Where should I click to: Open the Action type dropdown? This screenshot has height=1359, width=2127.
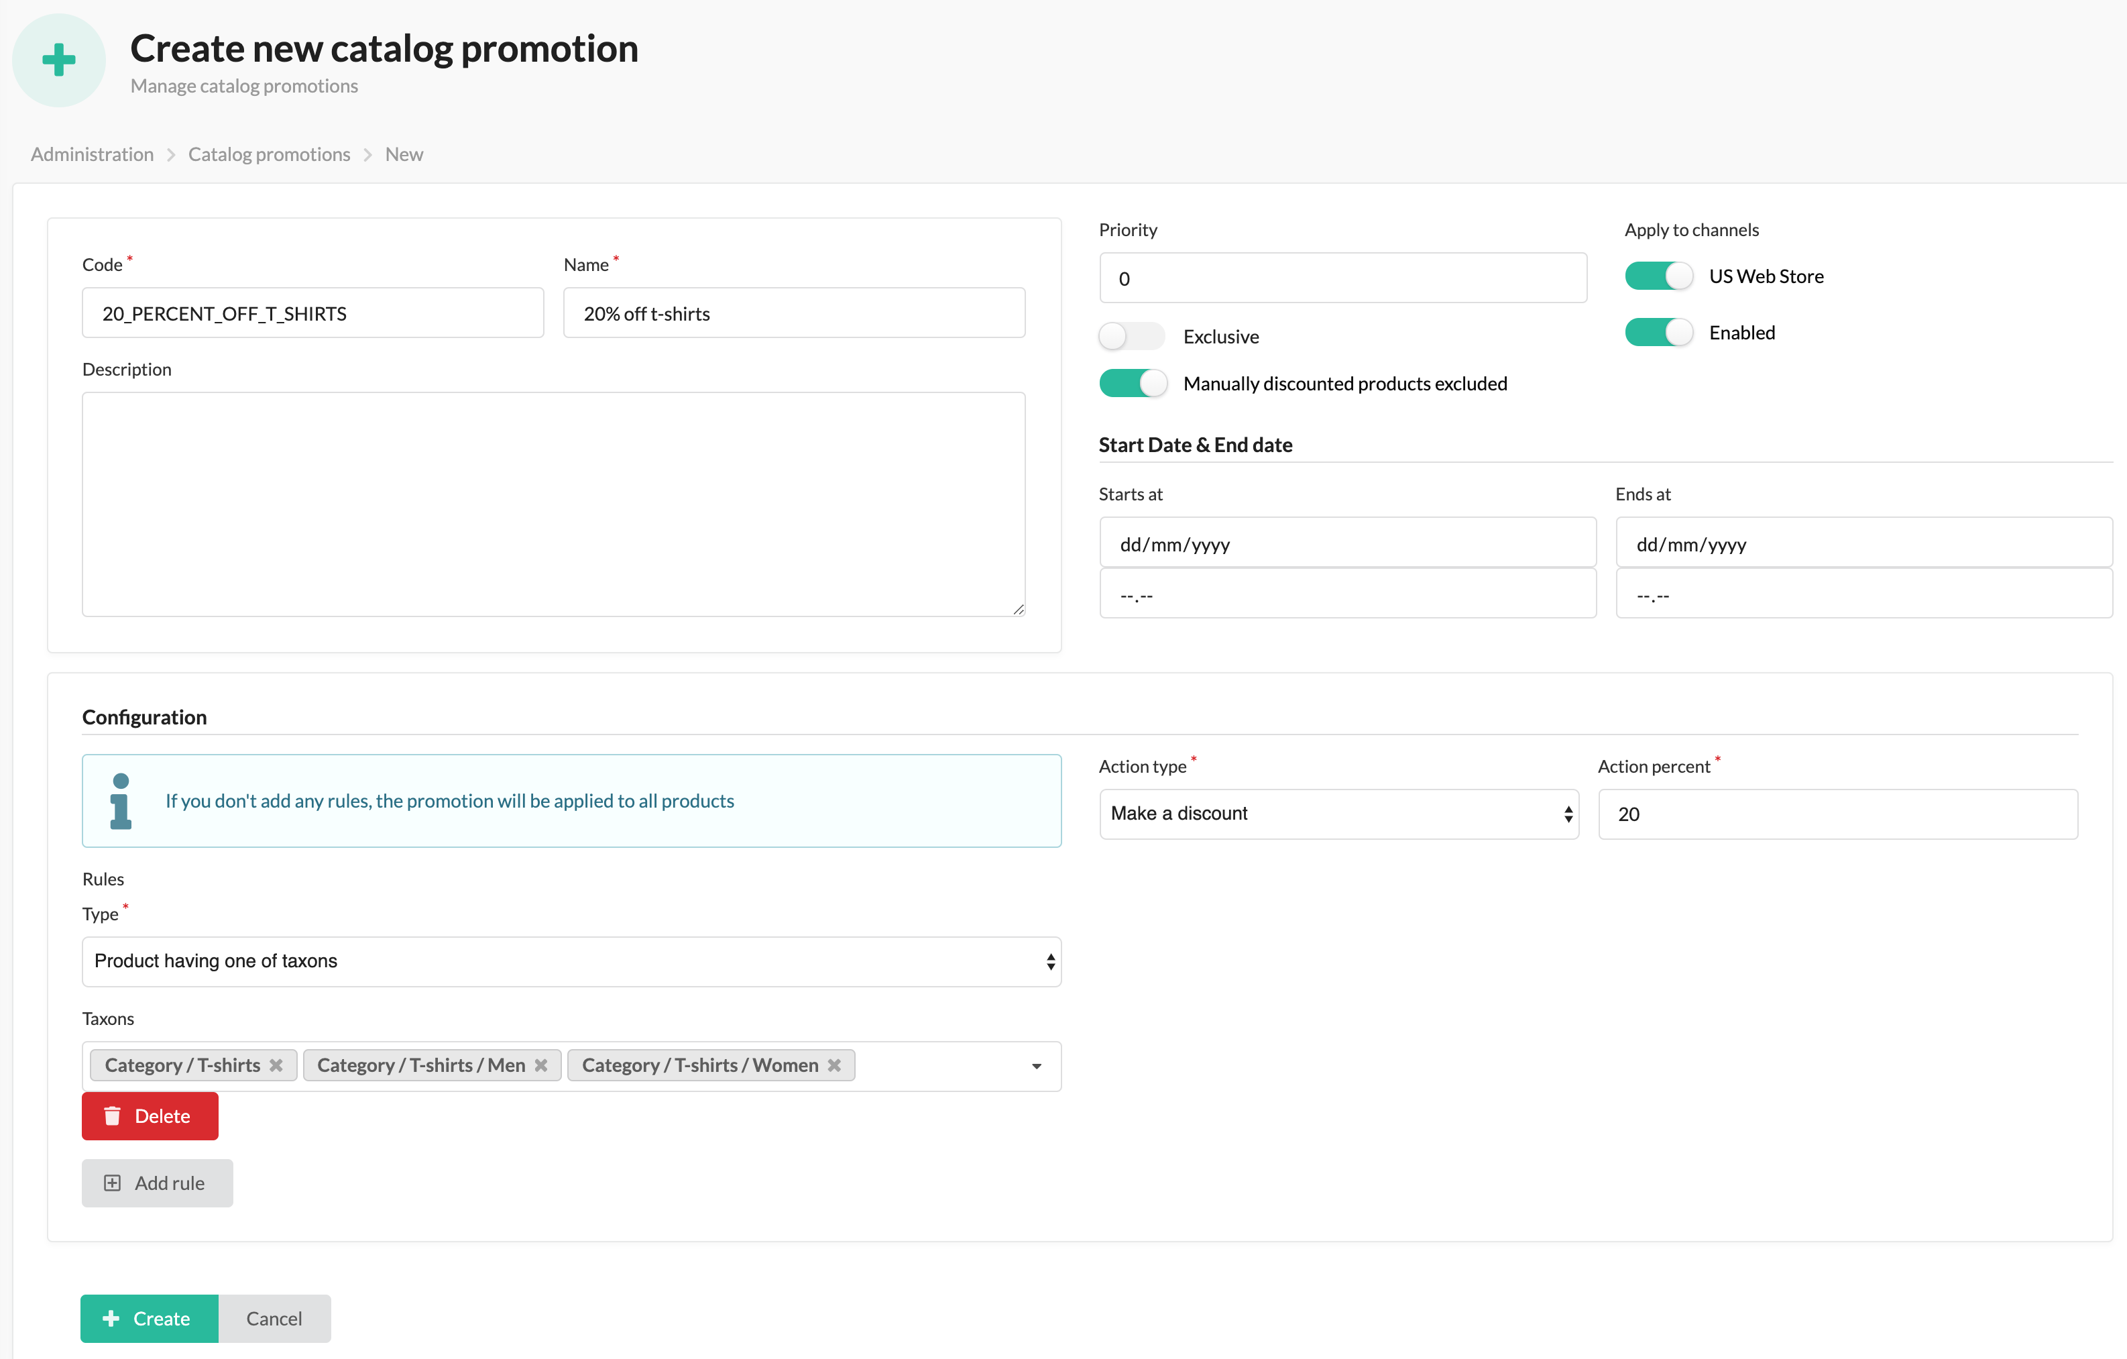(x=1339, y=814)
